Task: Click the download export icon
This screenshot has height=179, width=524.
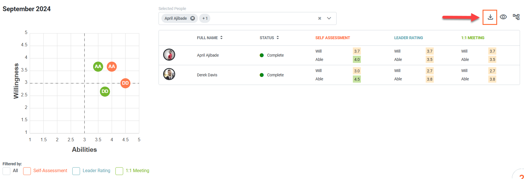Action: pos(490,17)
